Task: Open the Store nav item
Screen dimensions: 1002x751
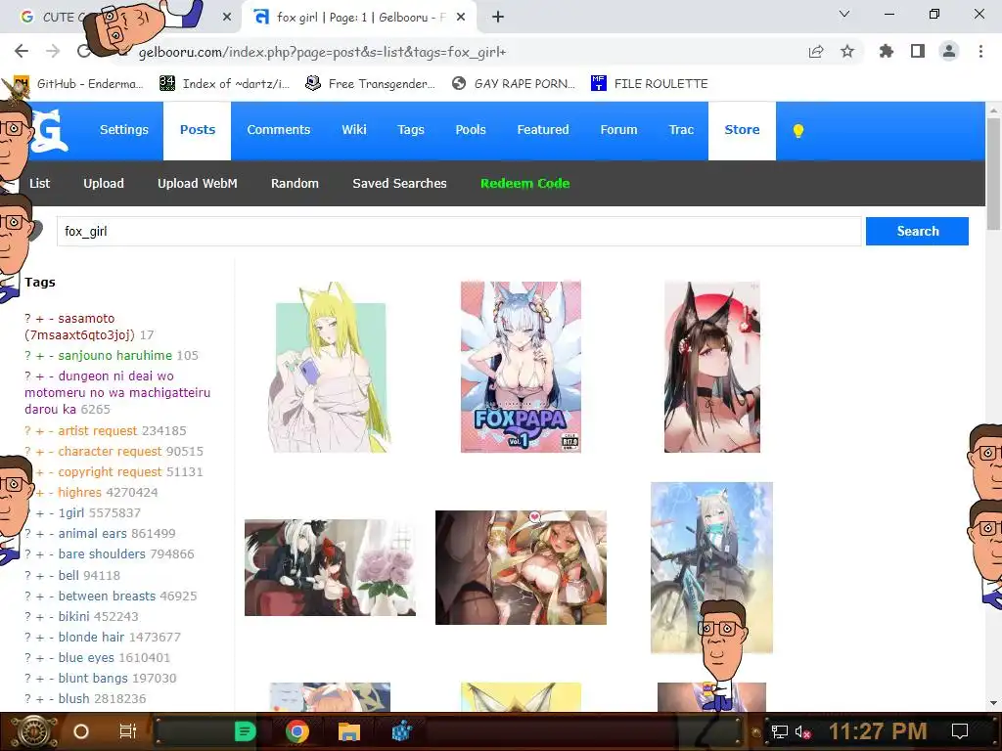Action: click(x=742, y=130)
